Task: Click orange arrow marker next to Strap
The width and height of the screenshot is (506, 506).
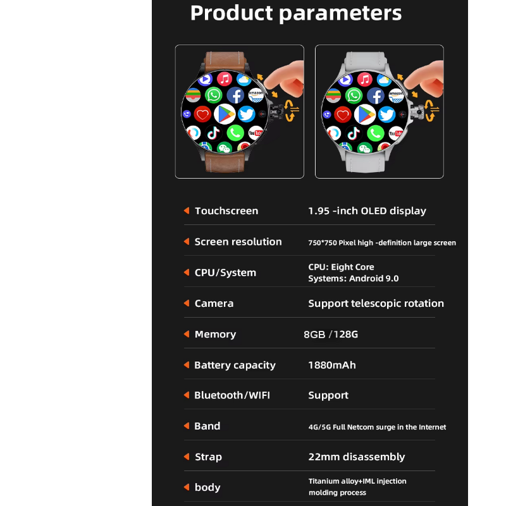Action: tap(187, 457)
